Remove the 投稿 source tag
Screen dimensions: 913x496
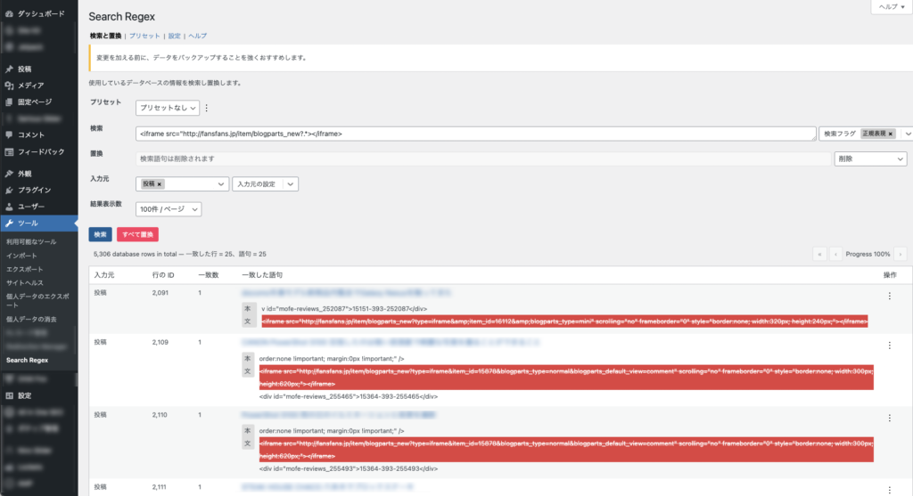pyautogui.click(x=159, y=184)
